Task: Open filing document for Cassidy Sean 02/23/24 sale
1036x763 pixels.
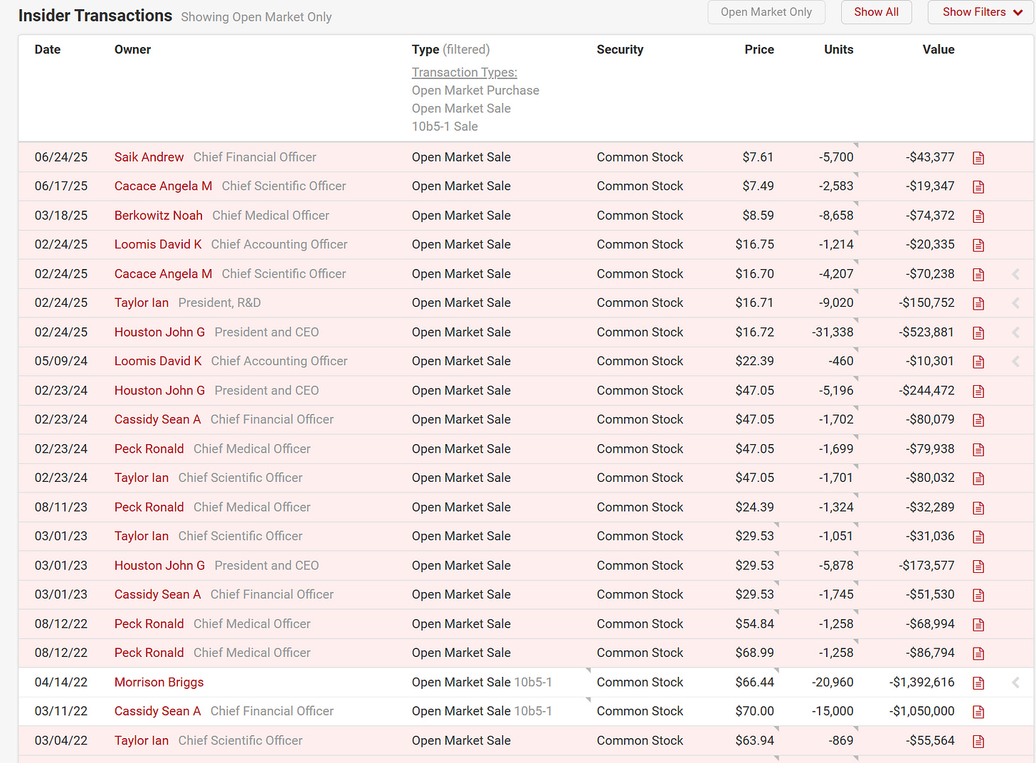Action: click(978, 421)
